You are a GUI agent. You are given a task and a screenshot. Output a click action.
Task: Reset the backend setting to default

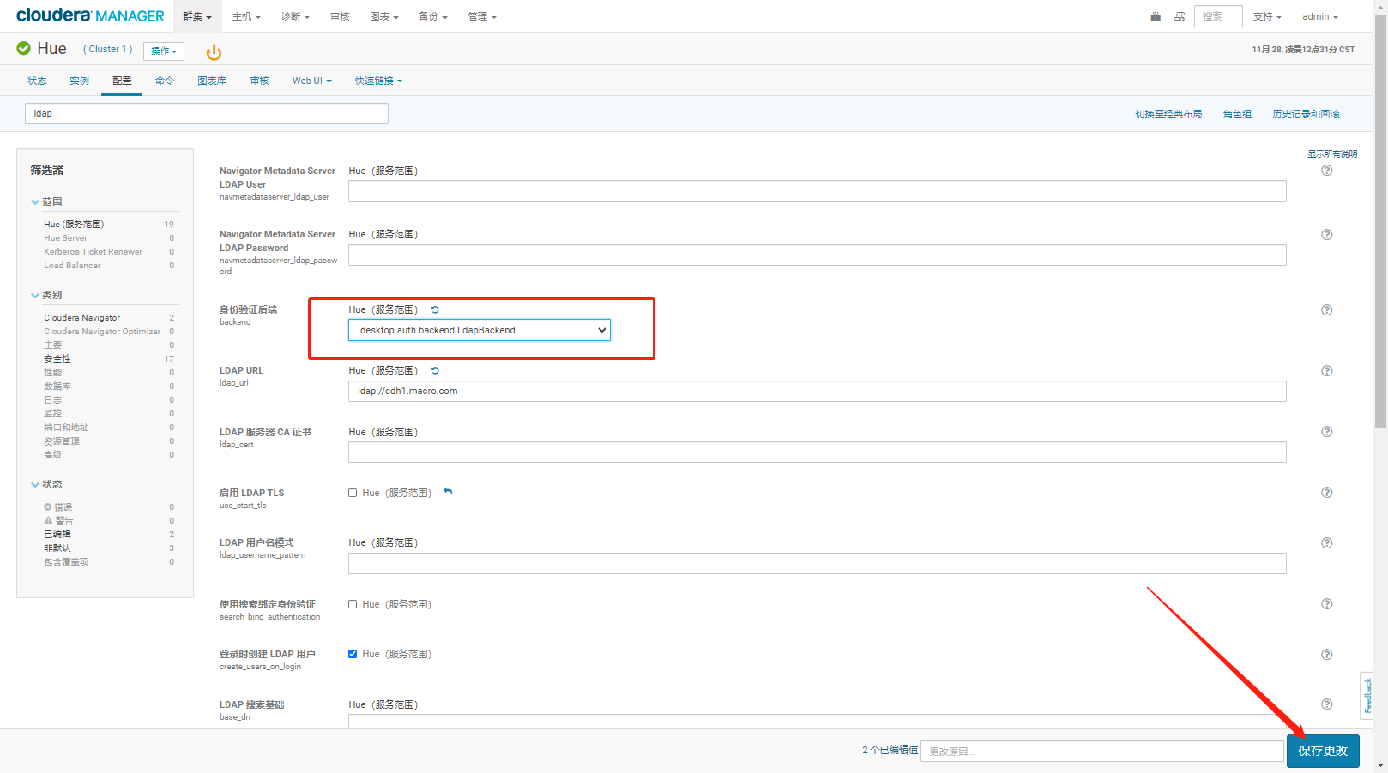[x=435, y=309]
